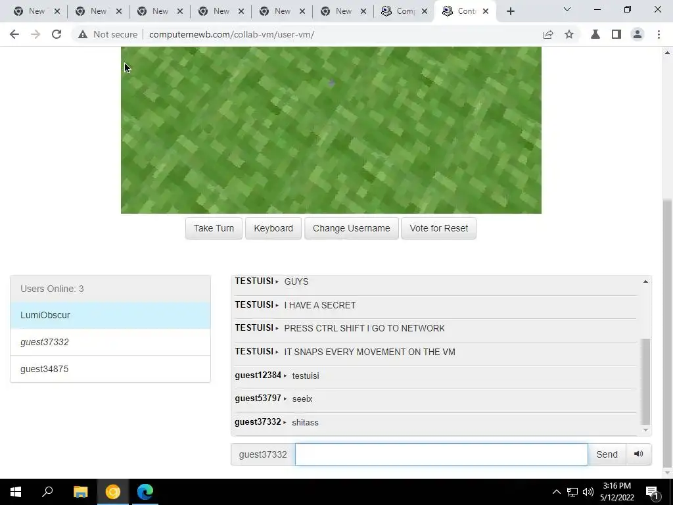Click message PRESS CTRL SHIFT I

364,329
